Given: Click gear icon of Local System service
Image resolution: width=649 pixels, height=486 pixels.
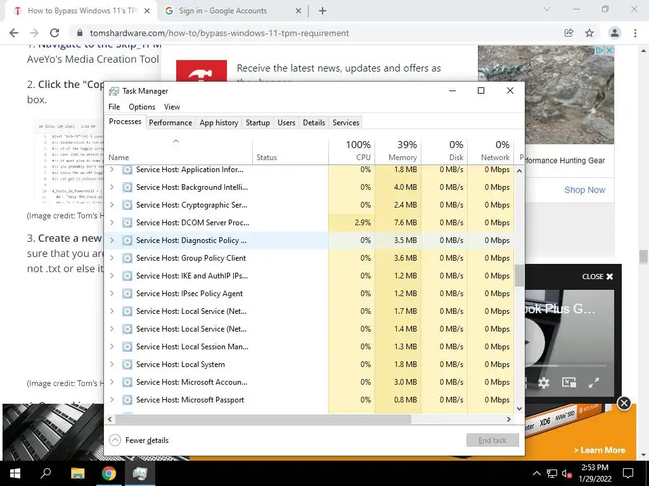Looking at the screenshot, I should point(127,364).
